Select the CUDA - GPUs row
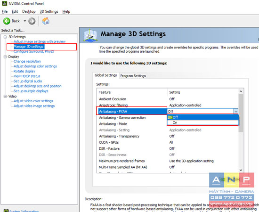Screen dimensions: 259x212 coord(168,142)
